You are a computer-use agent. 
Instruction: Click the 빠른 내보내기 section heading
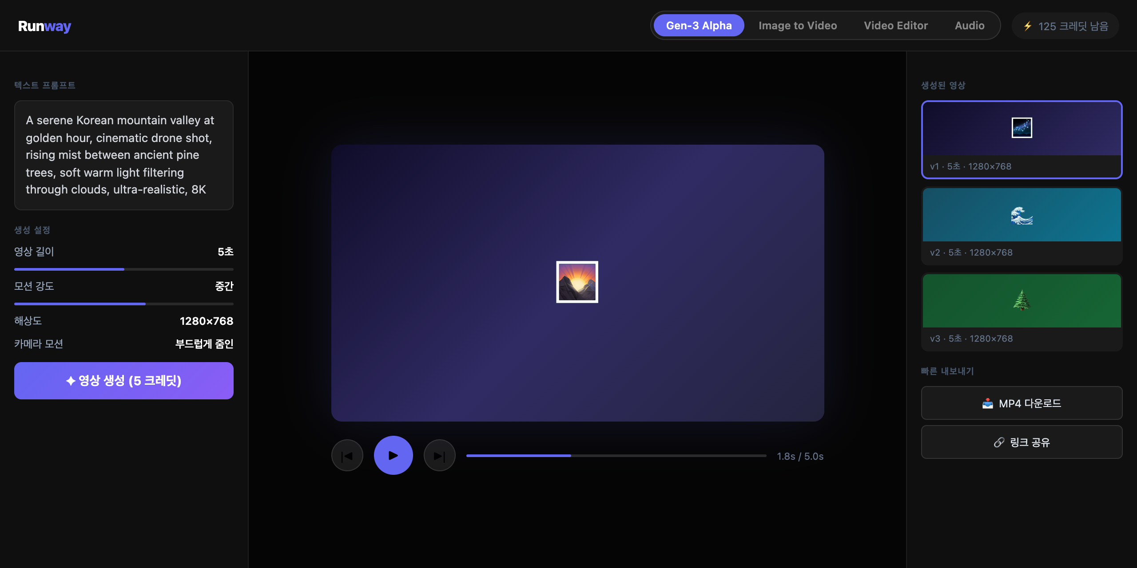947,371
